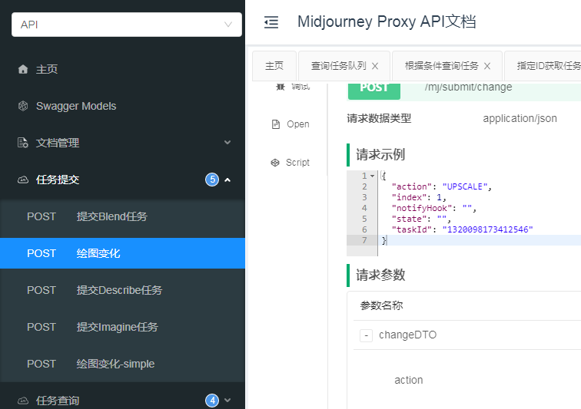Image resolution: width=581 pixels, height=409 pixels.
Task: Open the Swagger Models page
Action: (76, 106)
